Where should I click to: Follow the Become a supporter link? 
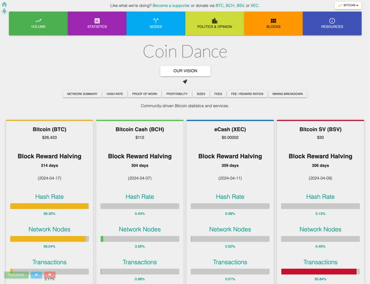171,6
